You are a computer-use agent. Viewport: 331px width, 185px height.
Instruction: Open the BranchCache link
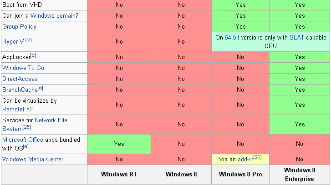click(20, 90)
